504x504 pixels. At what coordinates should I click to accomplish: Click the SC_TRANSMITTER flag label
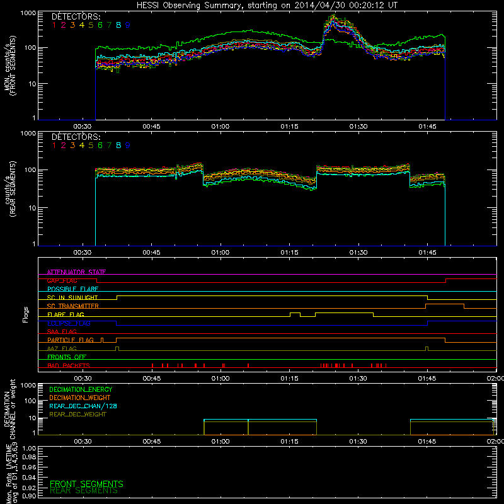point(73,306)
